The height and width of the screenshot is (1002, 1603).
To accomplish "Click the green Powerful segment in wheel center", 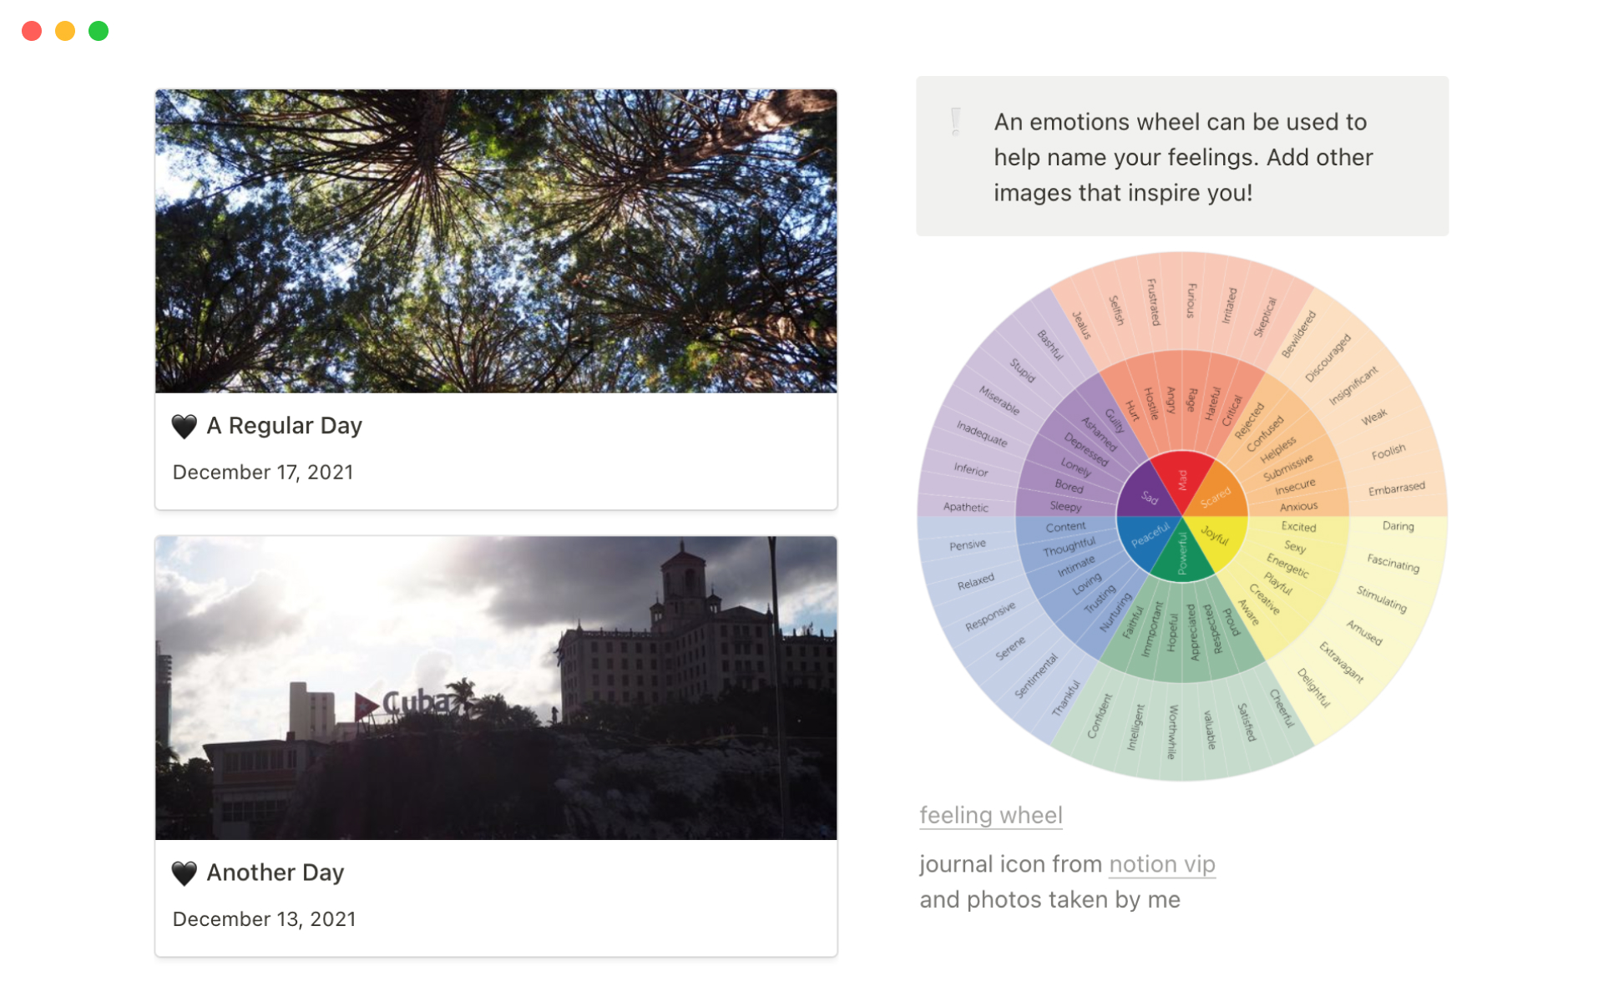I will click(x=1182, y=555).
